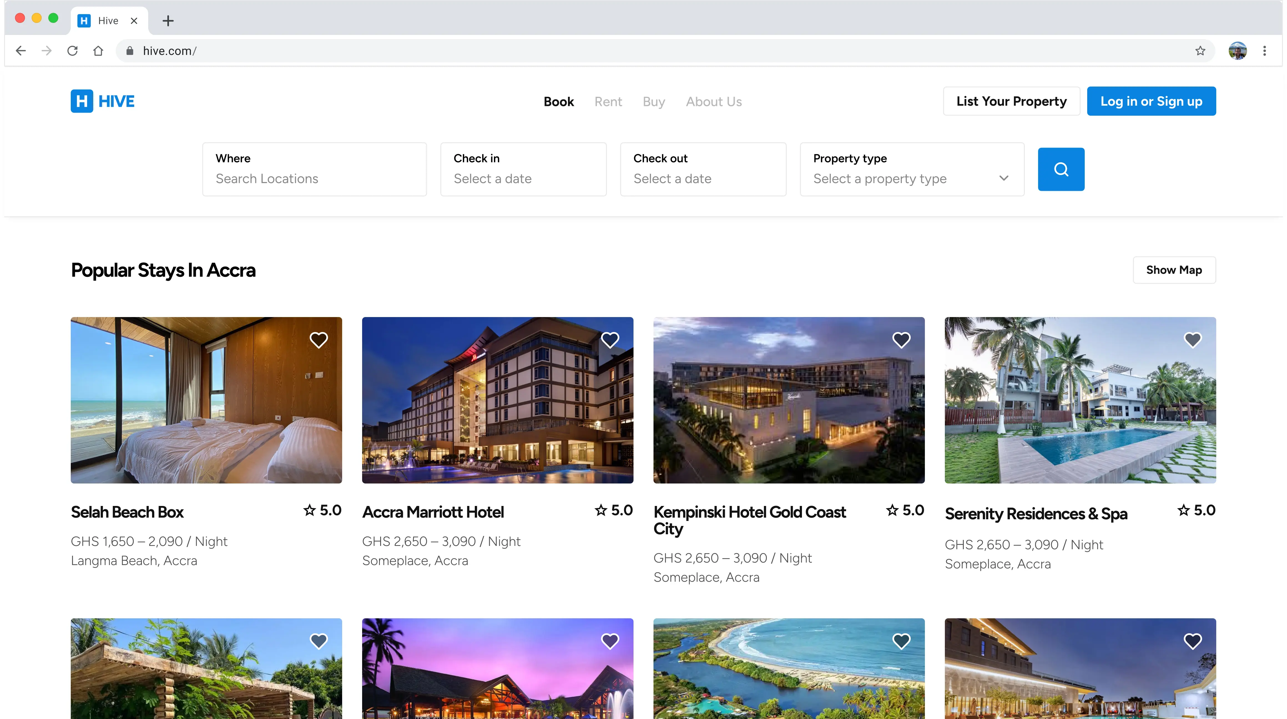Image resolution: width=1287 pixels, height=719 pixels.
Task: Close the Hive tab
Action: tap(134, 21)
